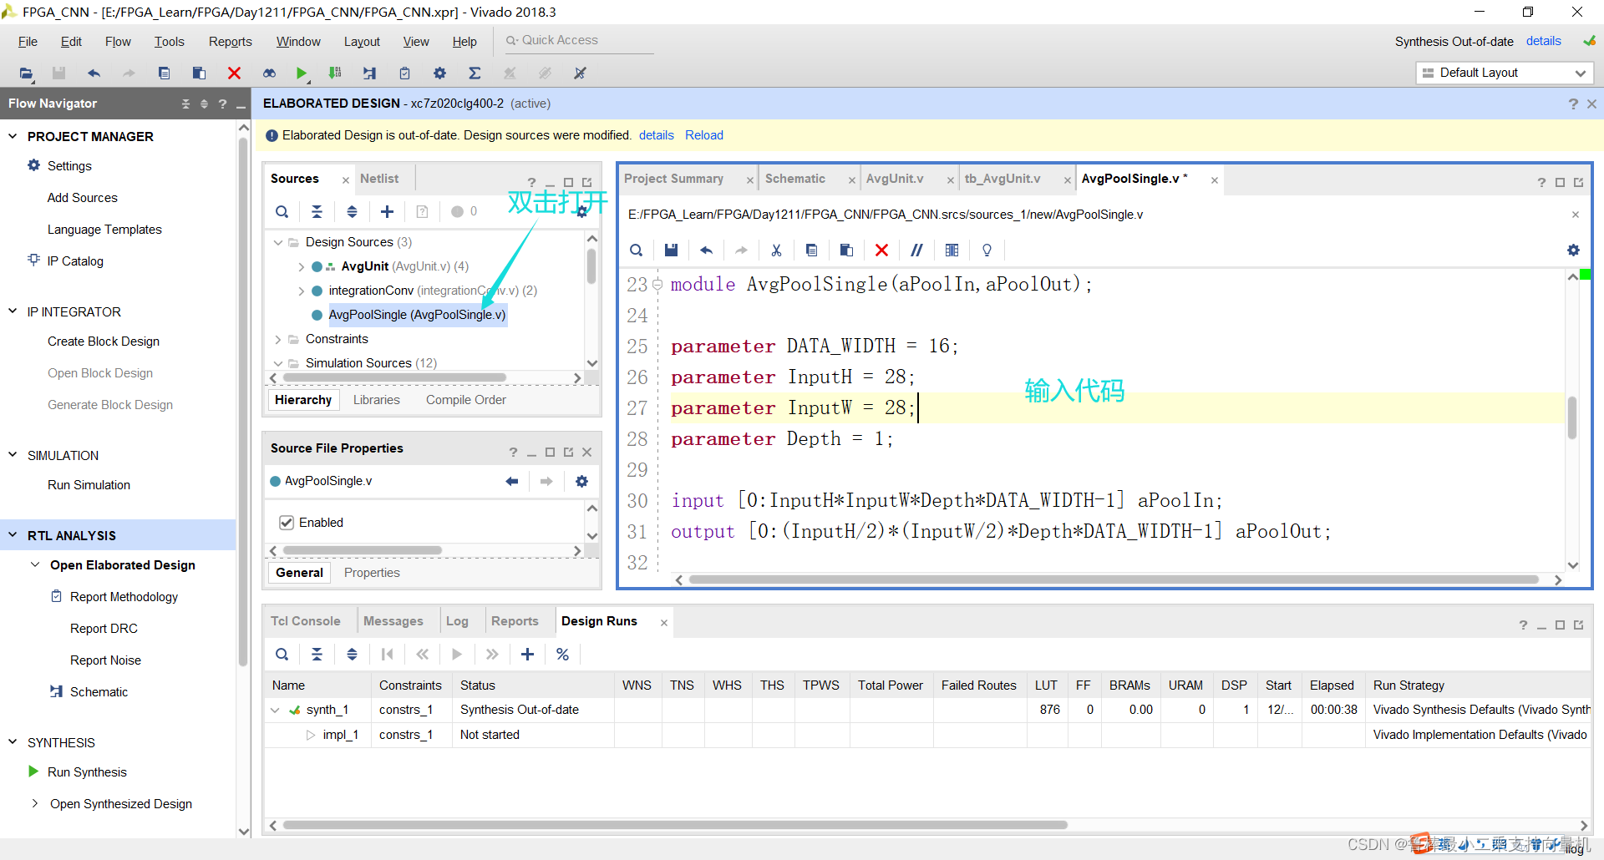The image size is (1604, 860).
Task: Collapse the RTL ANALYSIS section
Action: 13,535
